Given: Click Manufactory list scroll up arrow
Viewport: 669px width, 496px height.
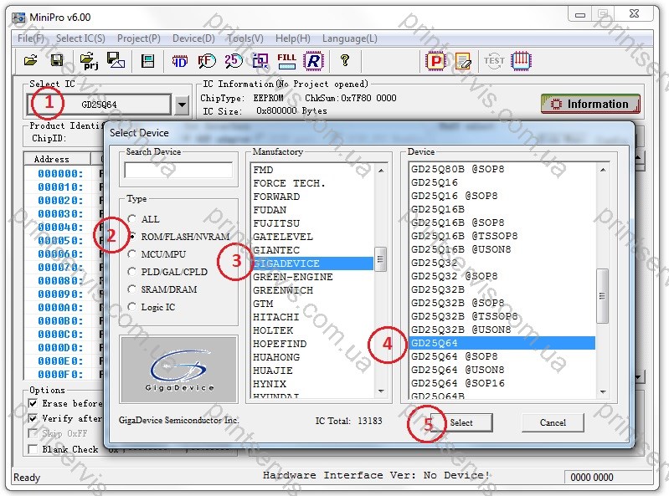Looking at the screenshot, I should pos(381,171).
